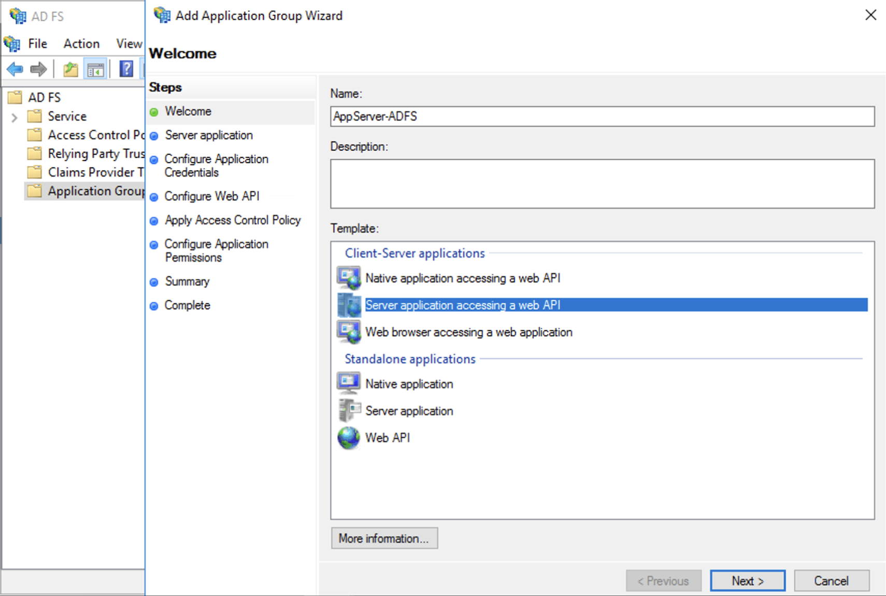The width and height of the screenshot is (886, 596).
Task: Click the Back arrow toolbar icon
Action: (x=15, y=69)
